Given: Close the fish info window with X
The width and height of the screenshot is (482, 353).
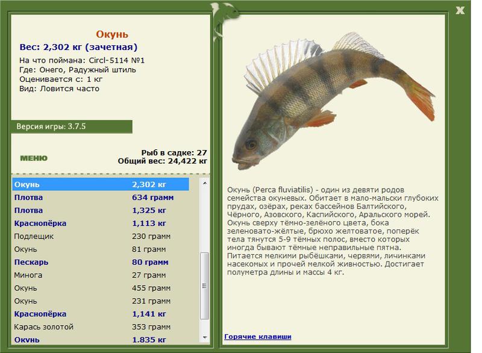Looking at the screenshot, I should (x=460, y=10).
